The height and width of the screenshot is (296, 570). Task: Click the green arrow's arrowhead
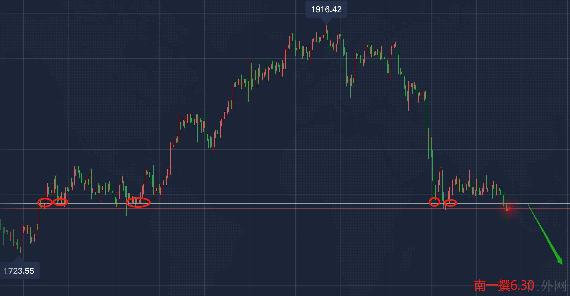[560, 261]
